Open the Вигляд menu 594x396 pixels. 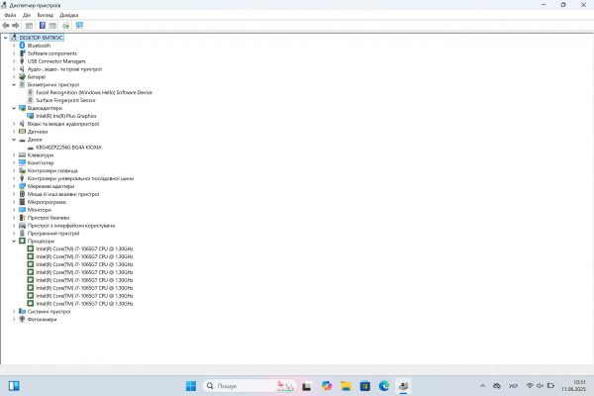[46, 15]
